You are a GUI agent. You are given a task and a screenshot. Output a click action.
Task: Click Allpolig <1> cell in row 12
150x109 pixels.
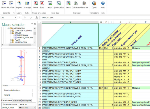point(120,77)
